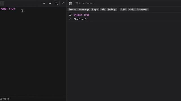Viewport: 181px width, 101px height.
Task: Toggle the Requests filter
Action: 142,10
